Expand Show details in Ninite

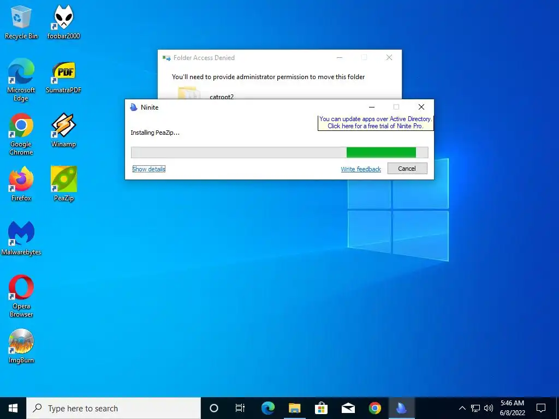click(x=148, y=169)
